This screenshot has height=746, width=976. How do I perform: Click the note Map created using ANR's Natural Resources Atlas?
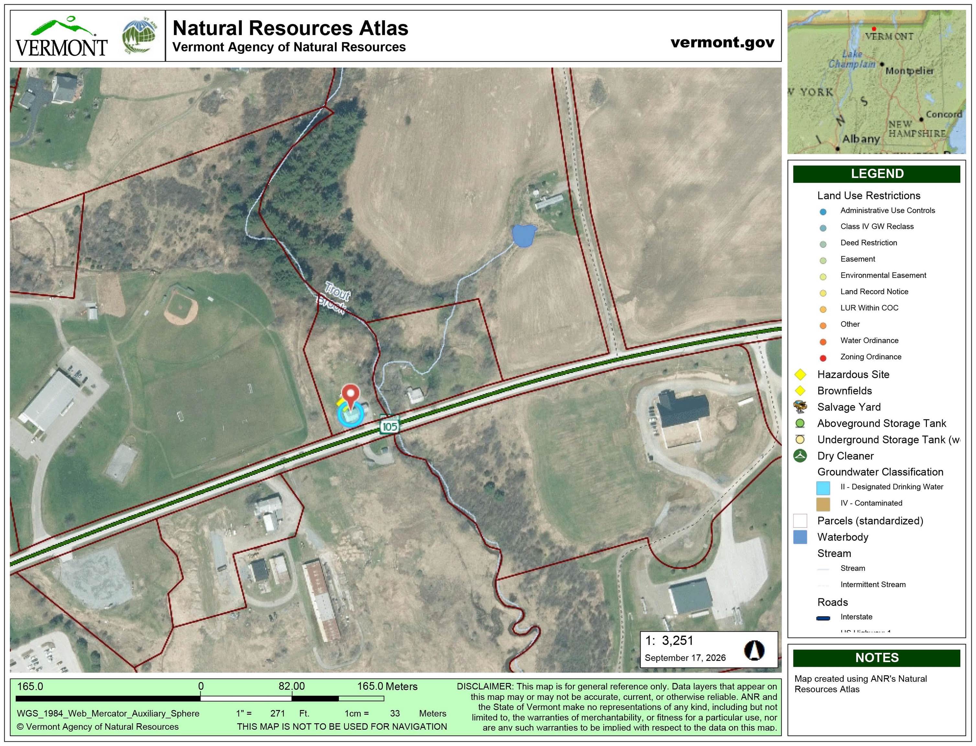[x=860, y=684]
